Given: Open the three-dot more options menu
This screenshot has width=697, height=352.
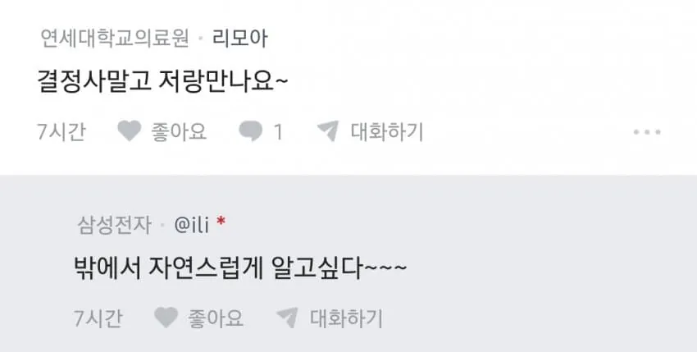Looking at the screenshot, I should point(647,132).
